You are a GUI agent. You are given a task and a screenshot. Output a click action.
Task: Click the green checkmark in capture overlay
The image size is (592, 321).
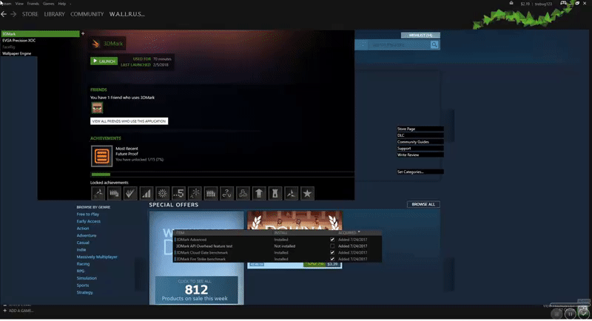584,313
